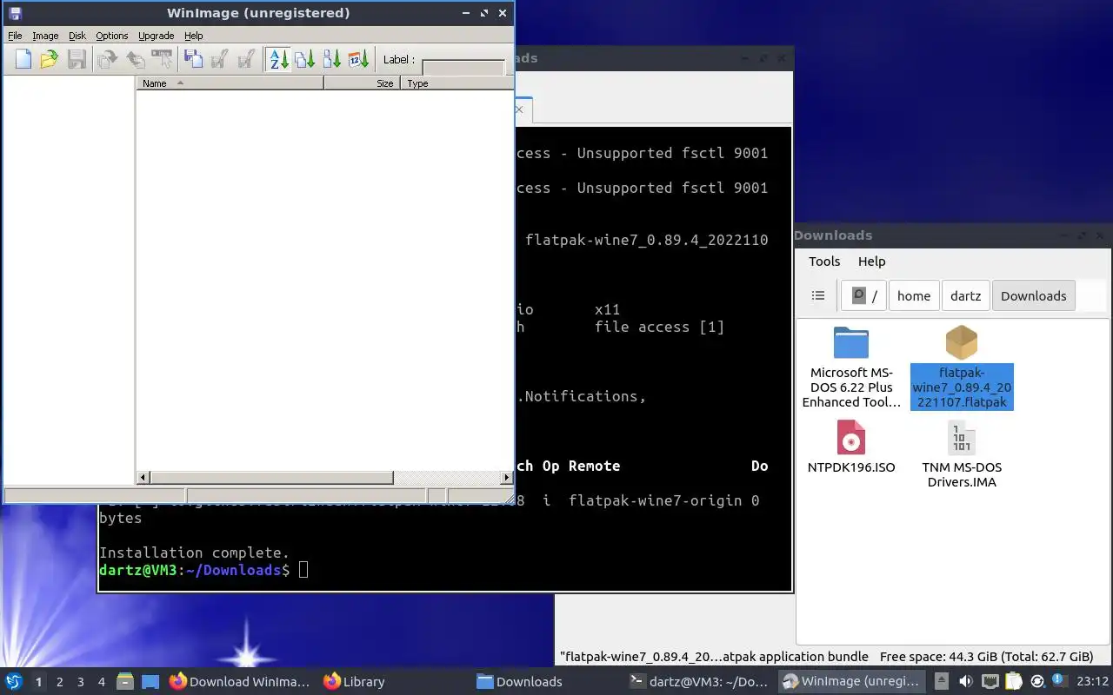Select the Microsoft MS-DOS 6.22 Plus Enhanced folder
The height and width of the screenshot is (695, 1113).
[851, 367]
